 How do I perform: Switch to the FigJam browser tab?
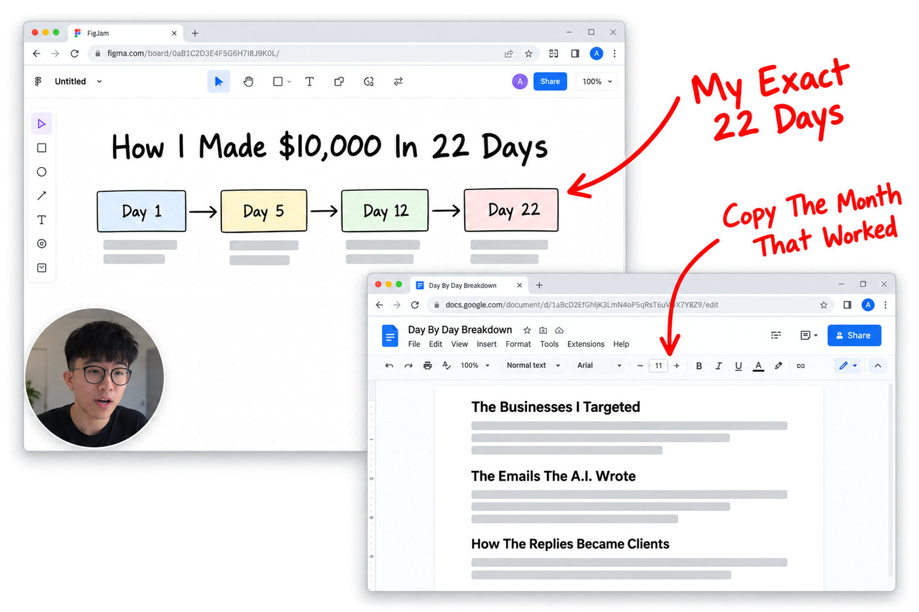click(x=125, y=33)
